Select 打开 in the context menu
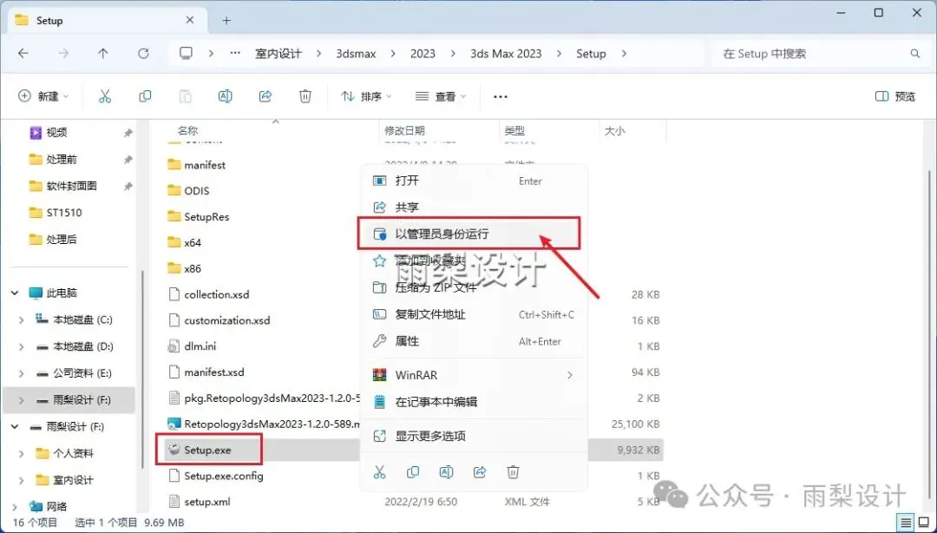 (x=474, y=181)
